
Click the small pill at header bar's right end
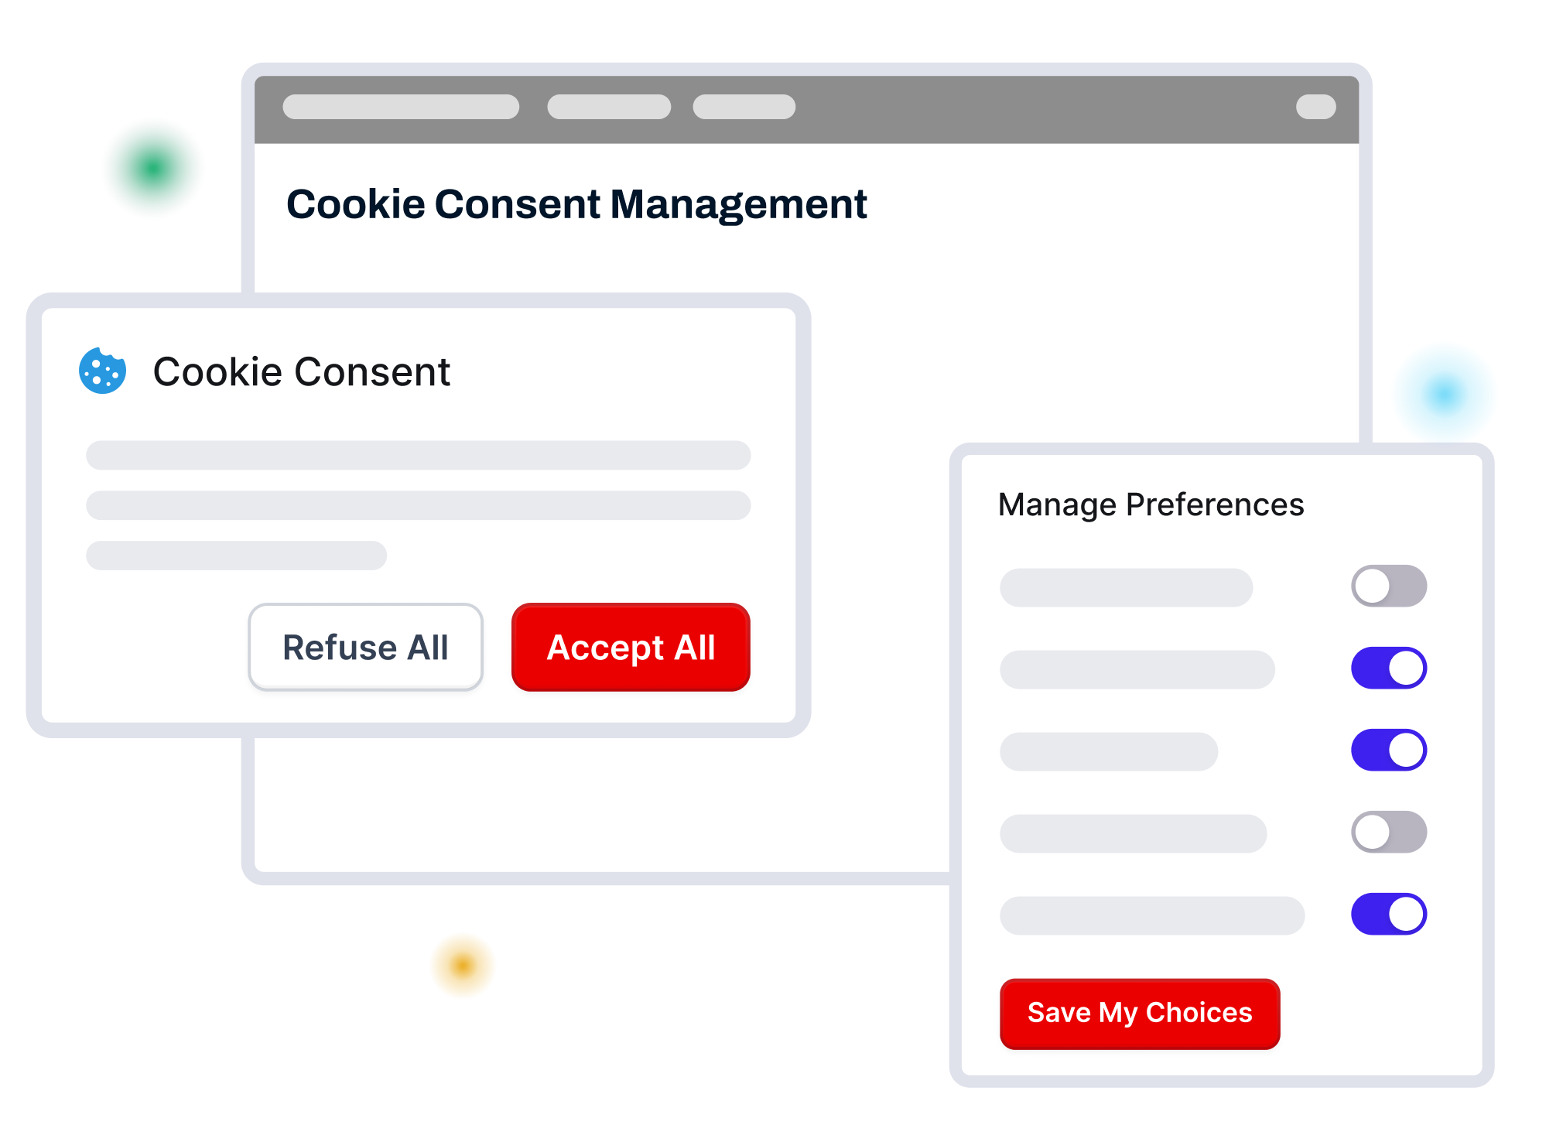point(1315,107)
